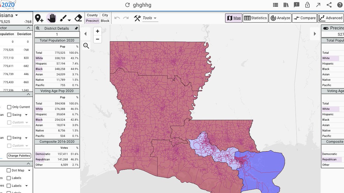The image size is (344, 193).
Task: Open the map list view icon
Action: [x=275, y=5]
